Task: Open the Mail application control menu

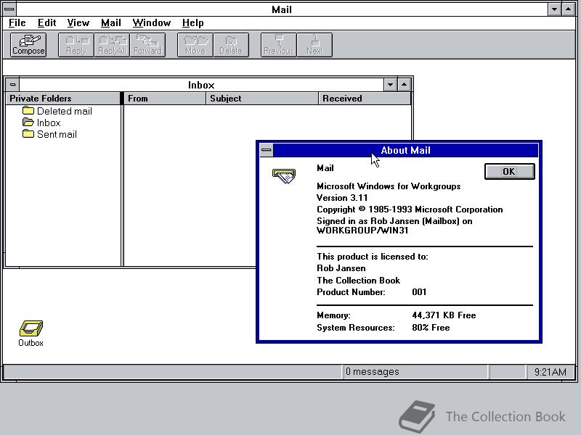Action: pos(9,9)
